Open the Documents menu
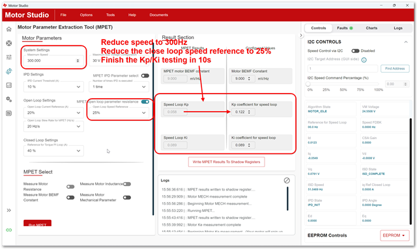This screenshot has width=417, height=249. pos(159,15)
